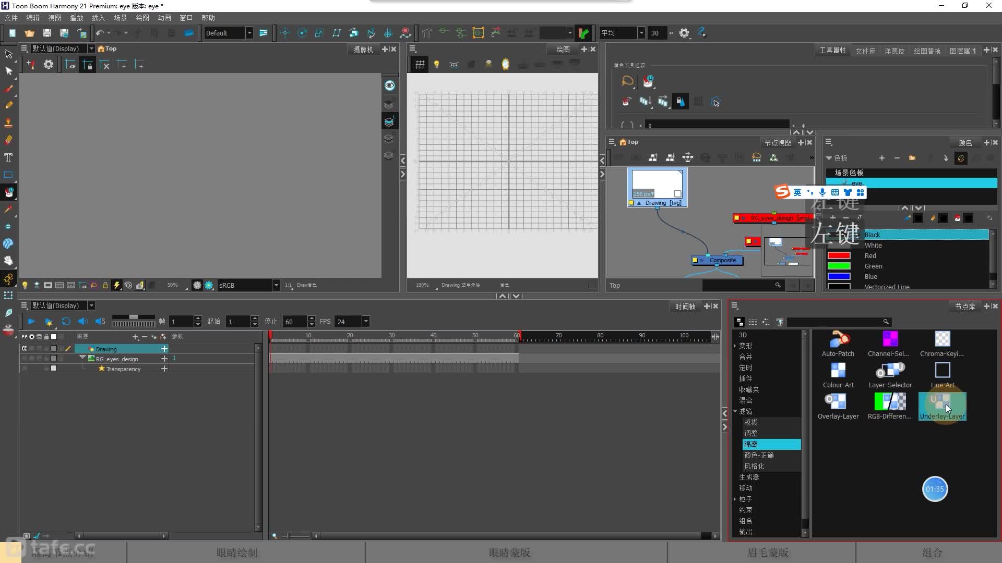Screen dimensions: 1002x563
Task: Toggle Loop playback in timeline
Action: pos(66,322)
